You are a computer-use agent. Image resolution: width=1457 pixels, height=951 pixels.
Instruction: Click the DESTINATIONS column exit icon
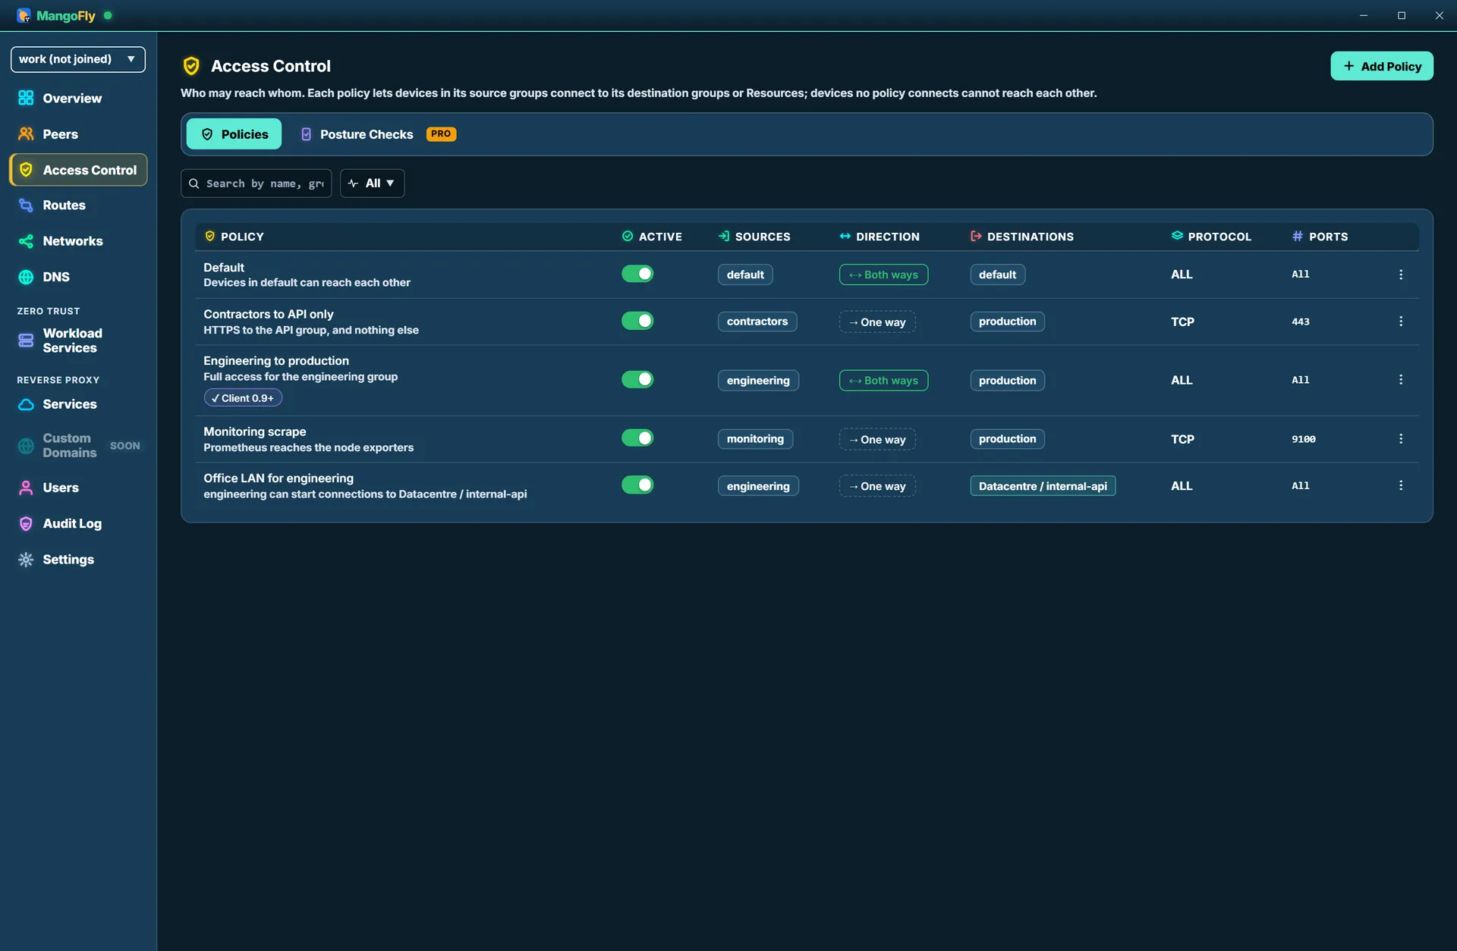coord(976,236)
